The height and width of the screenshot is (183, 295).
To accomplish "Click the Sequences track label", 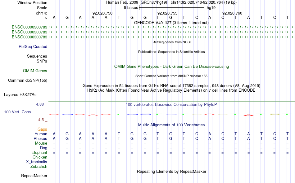I will click(x=37, y=56).
